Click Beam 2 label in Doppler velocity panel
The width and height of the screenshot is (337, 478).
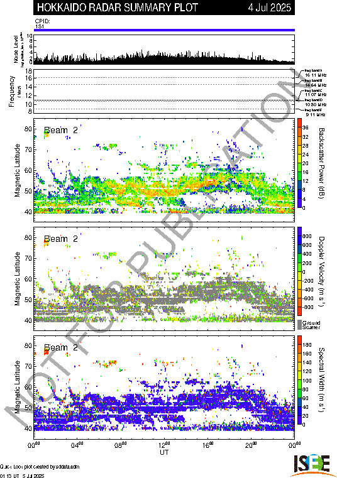pos(61,239)
